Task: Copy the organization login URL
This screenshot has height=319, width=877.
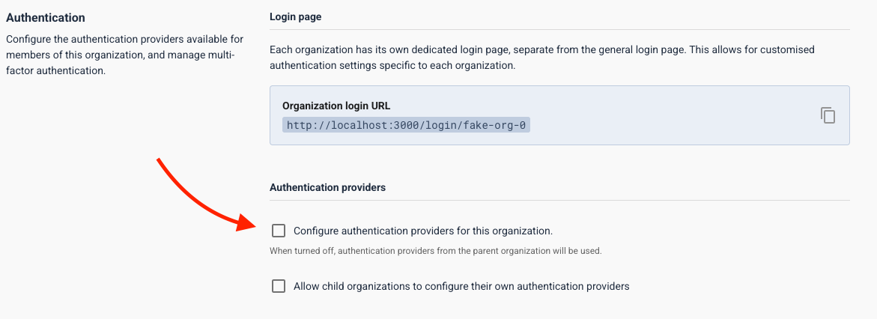Action: (828, 115)
